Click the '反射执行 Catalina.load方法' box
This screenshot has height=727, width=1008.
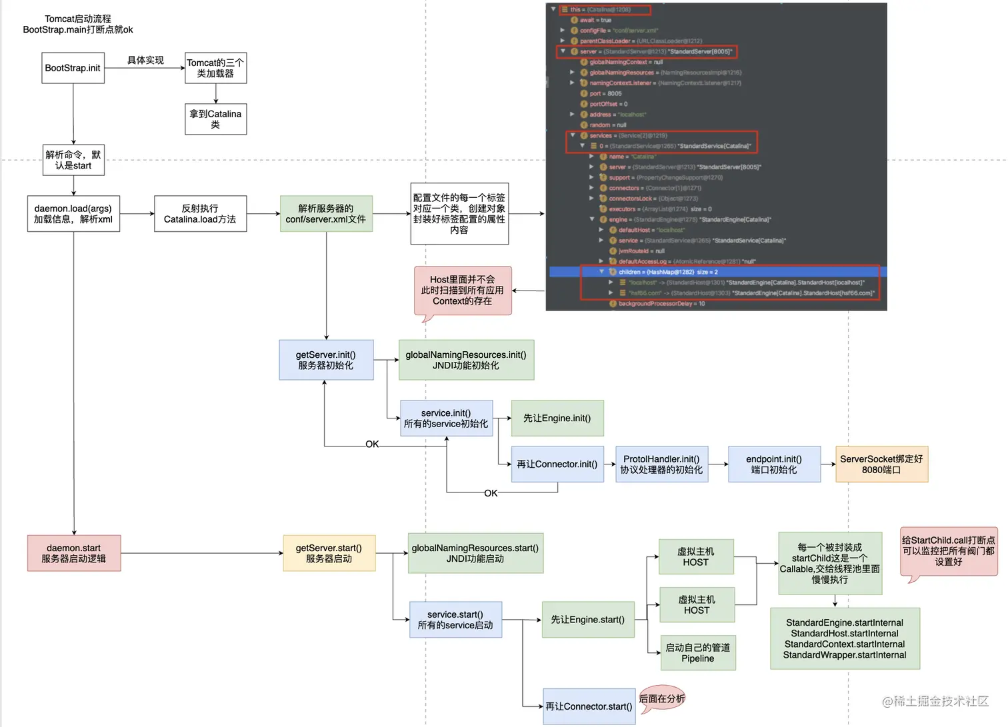[200, 214]
